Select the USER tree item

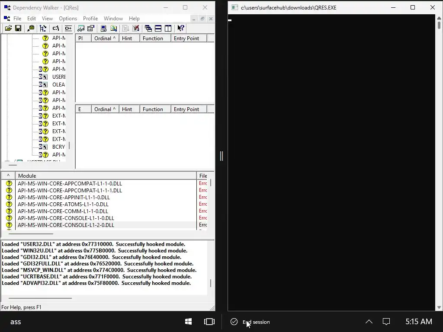coord(59,77)
